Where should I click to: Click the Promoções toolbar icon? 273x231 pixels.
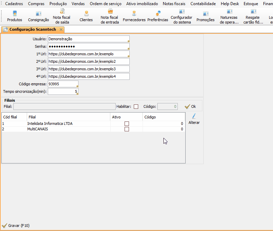(x=205, y=16)
